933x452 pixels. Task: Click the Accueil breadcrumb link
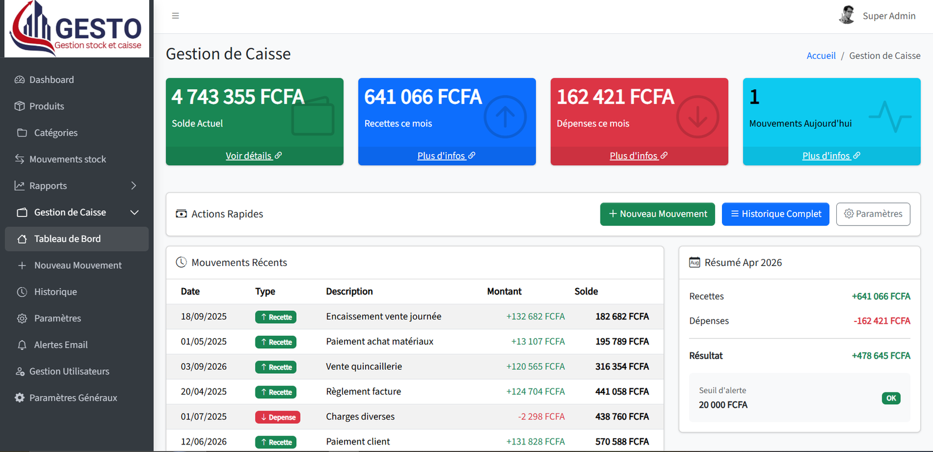[x=821, y=55]
